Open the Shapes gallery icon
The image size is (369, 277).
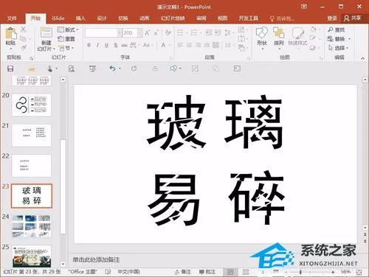[262, 32]
